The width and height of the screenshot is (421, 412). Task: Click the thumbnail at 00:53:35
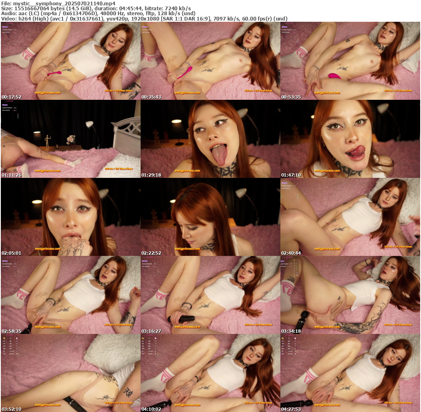point(350,61)
